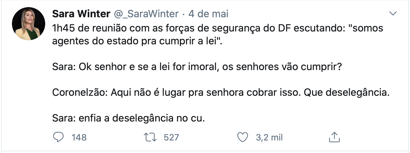Screen dimensions: 410x153
Task: Click the last line beginning 'Sara: enfia'
Action: [129, 118]
